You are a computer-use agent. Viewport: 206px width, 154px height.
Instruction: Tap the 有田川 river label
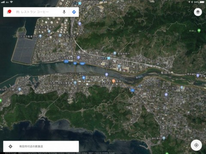click(x=139, y=77)
